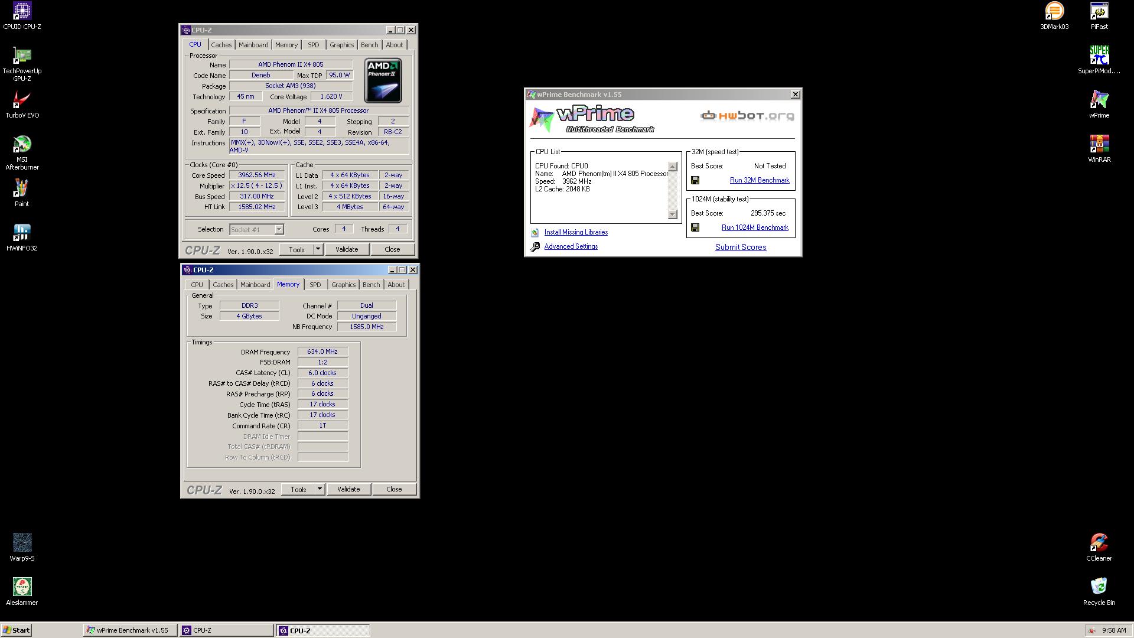Click the hwbot.org logo in wPrime
Image resolution: width=1134 pixels, height=638 pixels.
pyautogui.click(x=747, y=116)
